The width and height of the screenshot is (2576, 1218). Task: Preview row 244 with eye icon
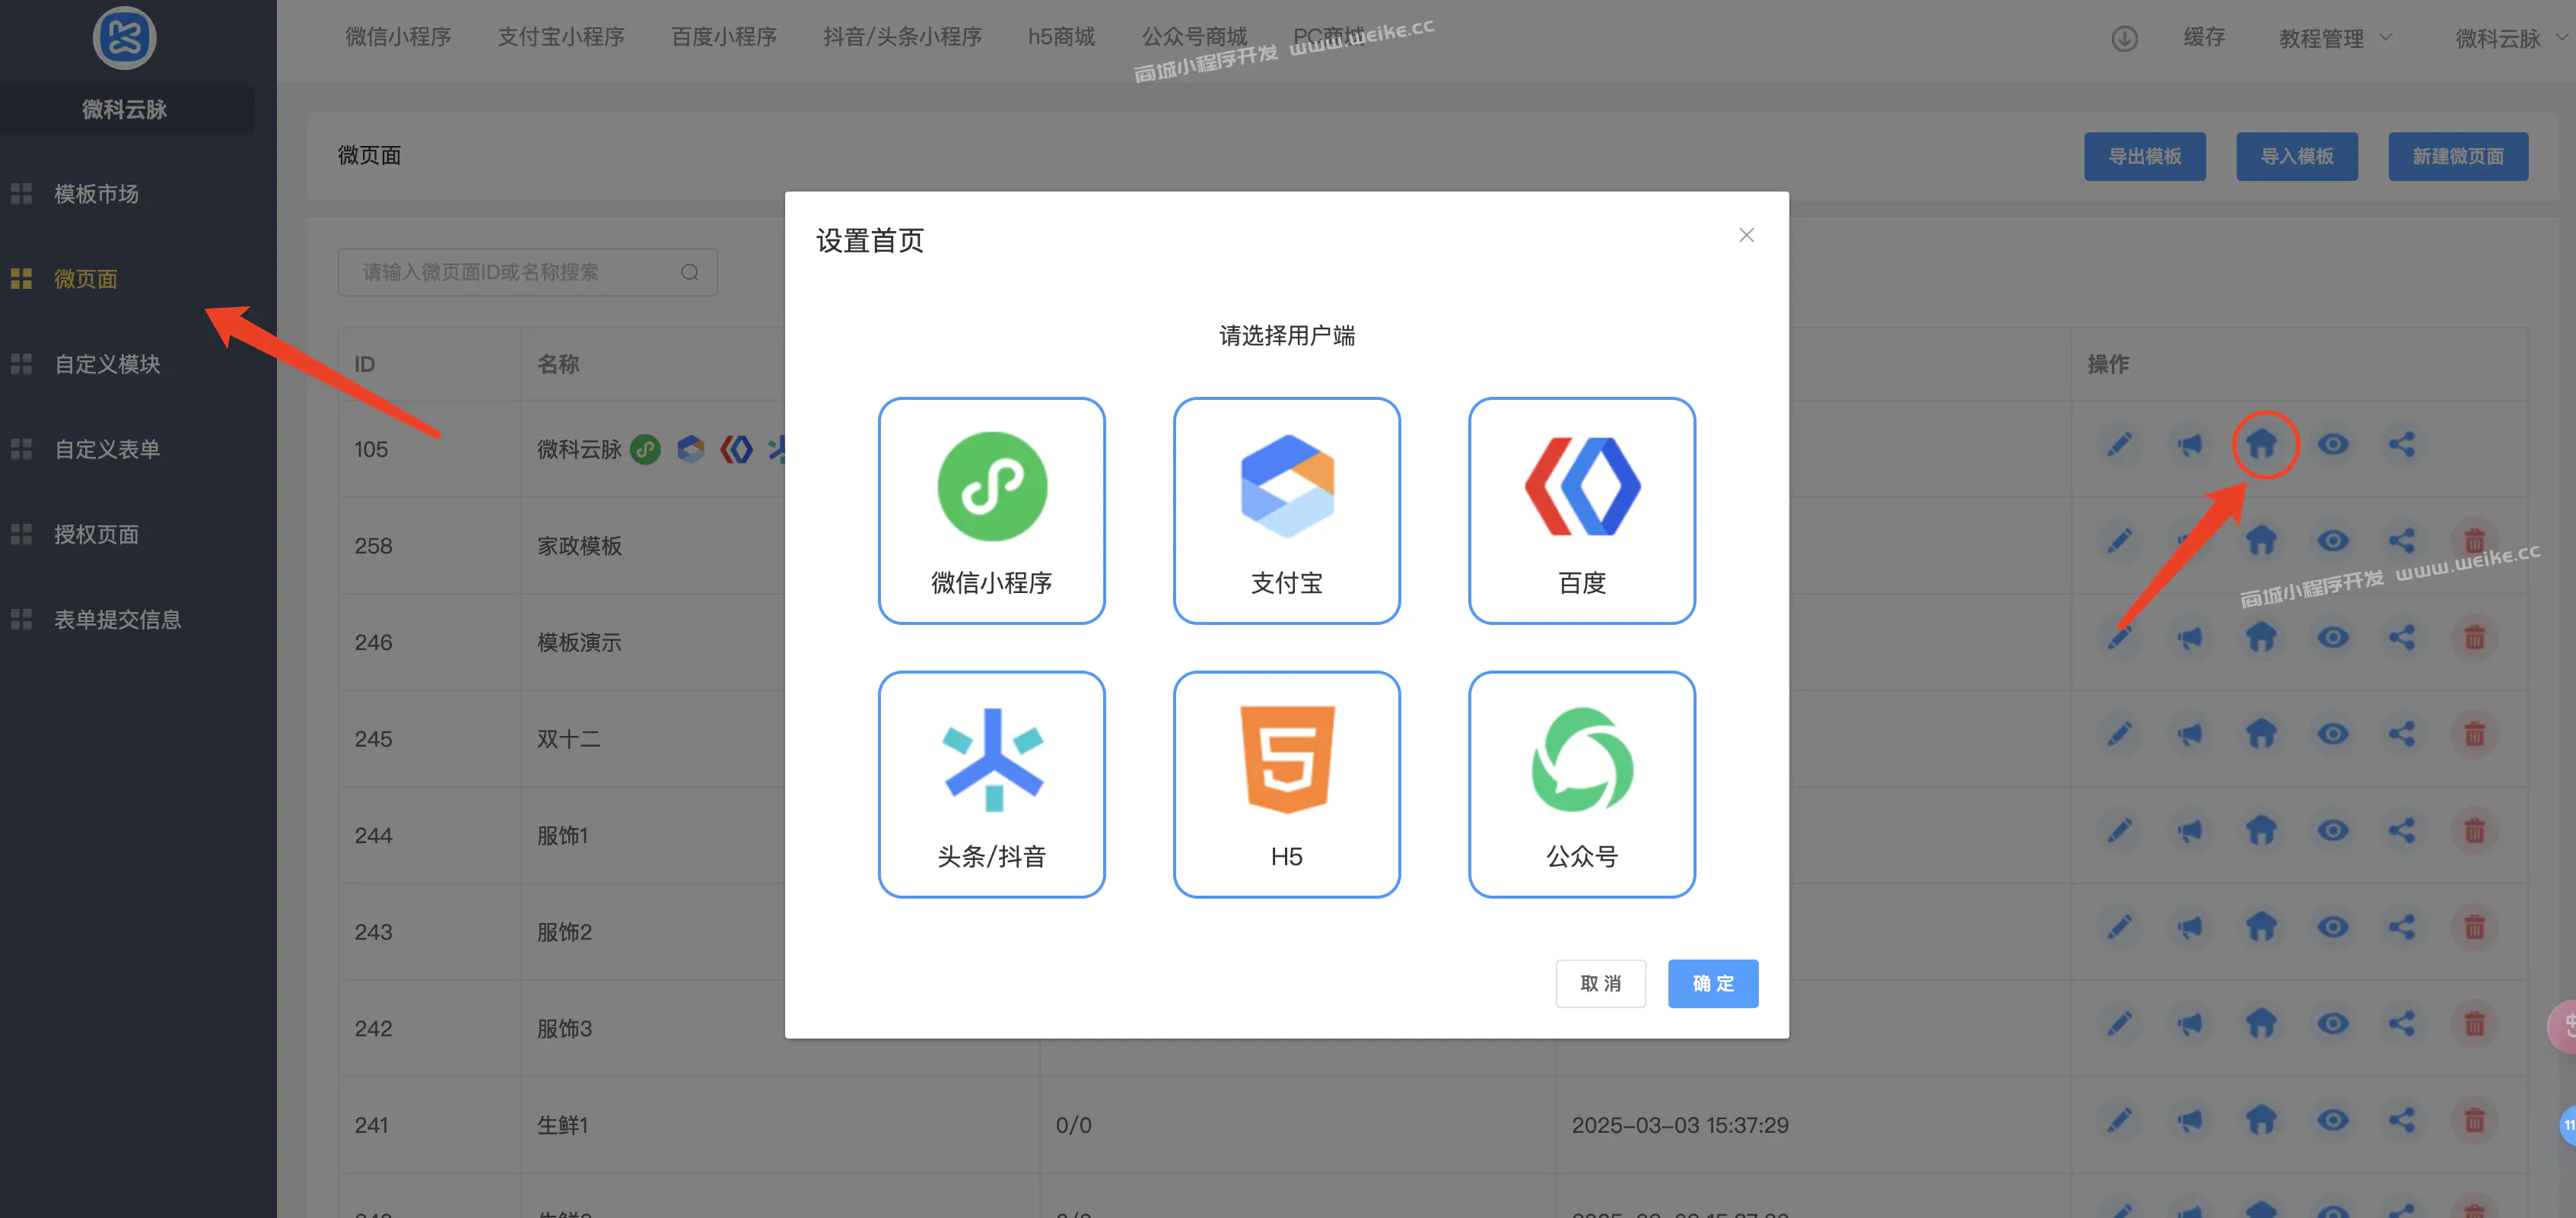click(x=2332, y=830)
